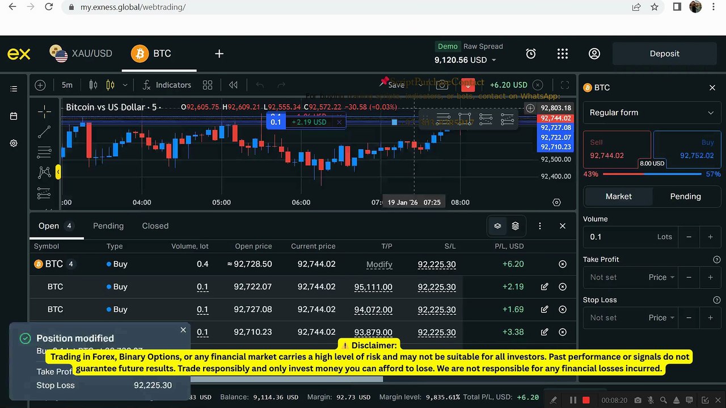The image size is (726, 408).
Task: Edit the BTC position with P/L +2.19
Action: (x=544, y=287)
